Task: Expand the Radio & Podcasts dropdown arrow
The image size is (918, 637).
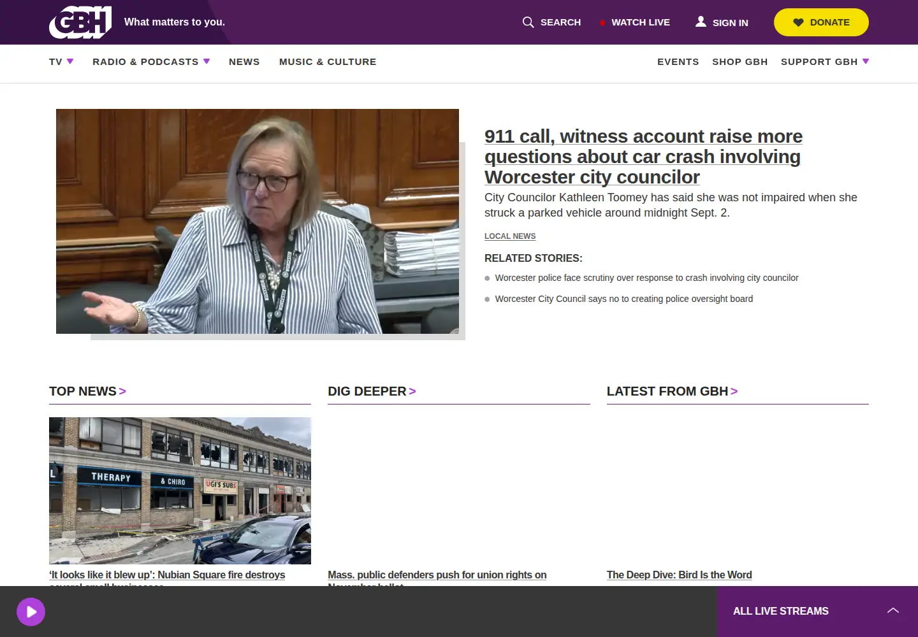Action: point(207,61)
